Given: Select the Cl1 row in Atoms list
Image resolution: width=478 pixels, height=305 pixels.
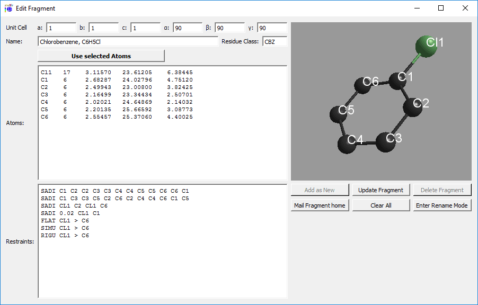Looking at the screenshot, I should 106,72.
